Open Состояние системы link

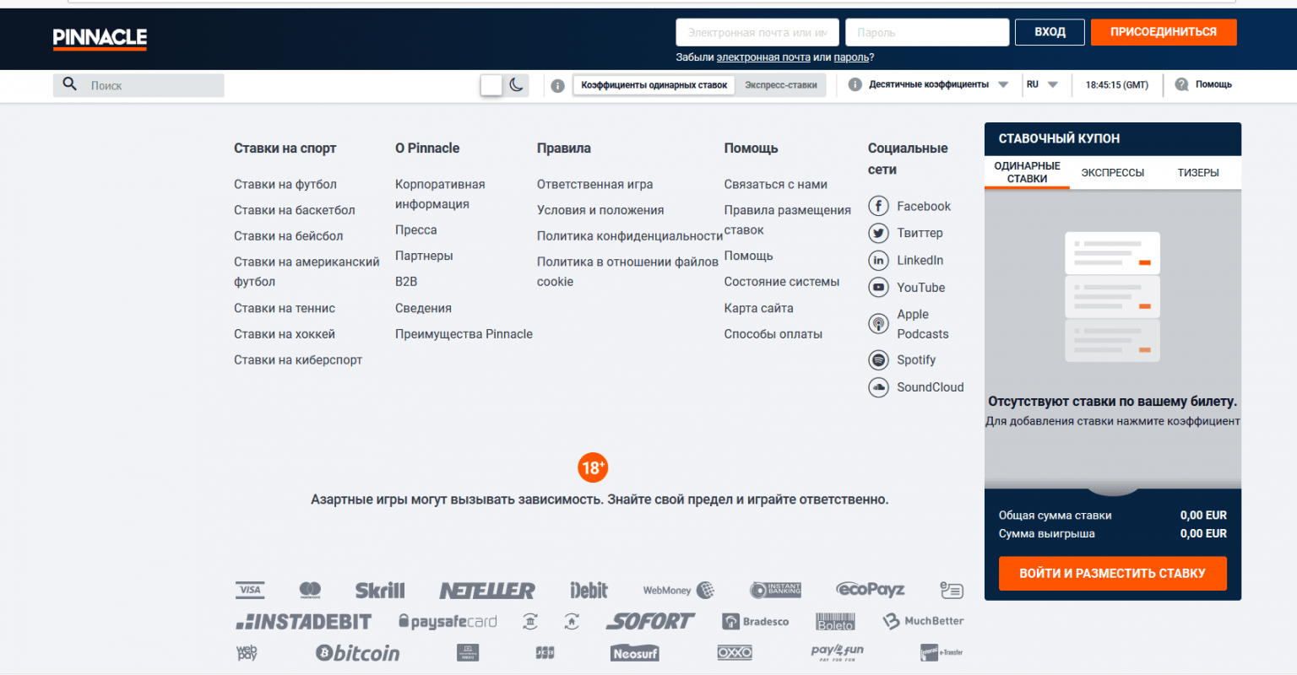781,282
